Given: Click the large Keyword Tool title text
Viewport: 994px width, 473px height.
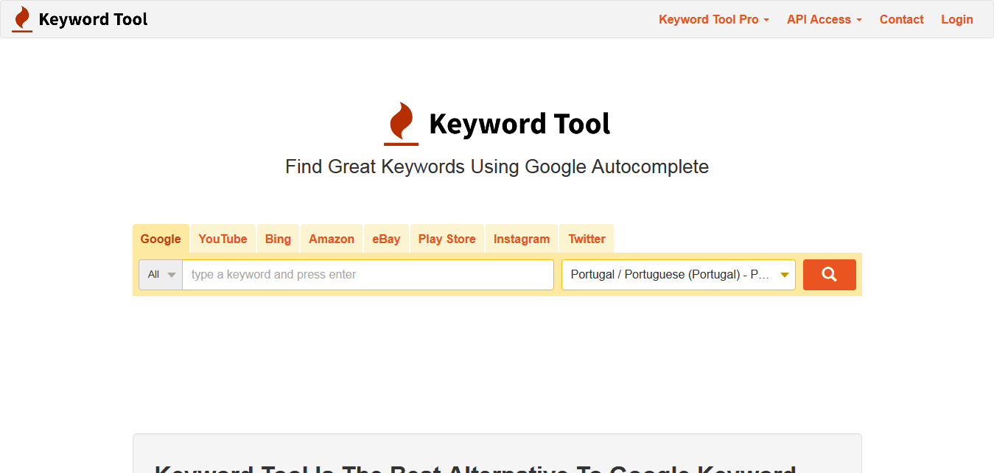Looking at the screenshot, I should pyautogui.click(x=519, y=124).
